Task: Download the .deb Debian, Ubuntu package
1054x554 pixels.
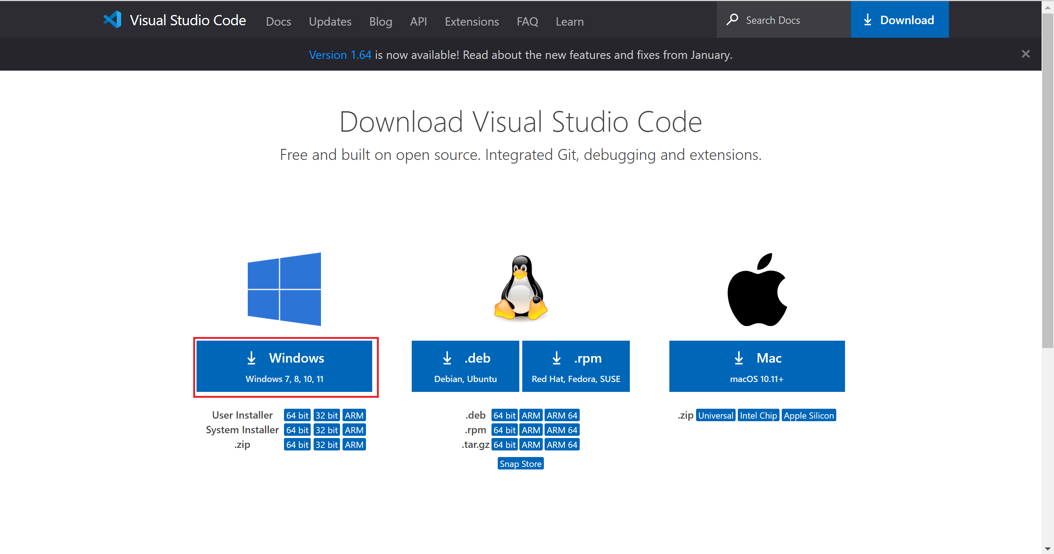Action: point(465,366)
